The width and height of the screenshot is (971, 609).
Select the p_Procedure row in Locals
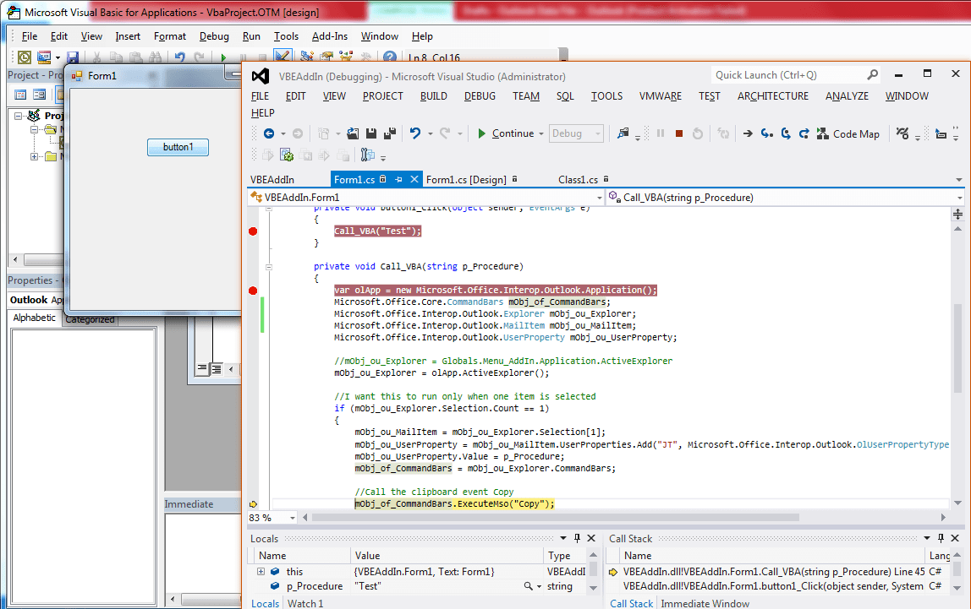coord(419,586)
